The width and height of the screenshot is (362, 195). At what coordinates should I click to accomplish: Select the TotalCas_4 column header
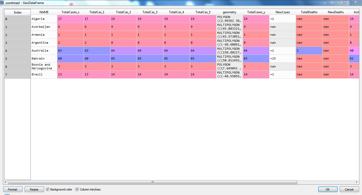tap(177, 12)
